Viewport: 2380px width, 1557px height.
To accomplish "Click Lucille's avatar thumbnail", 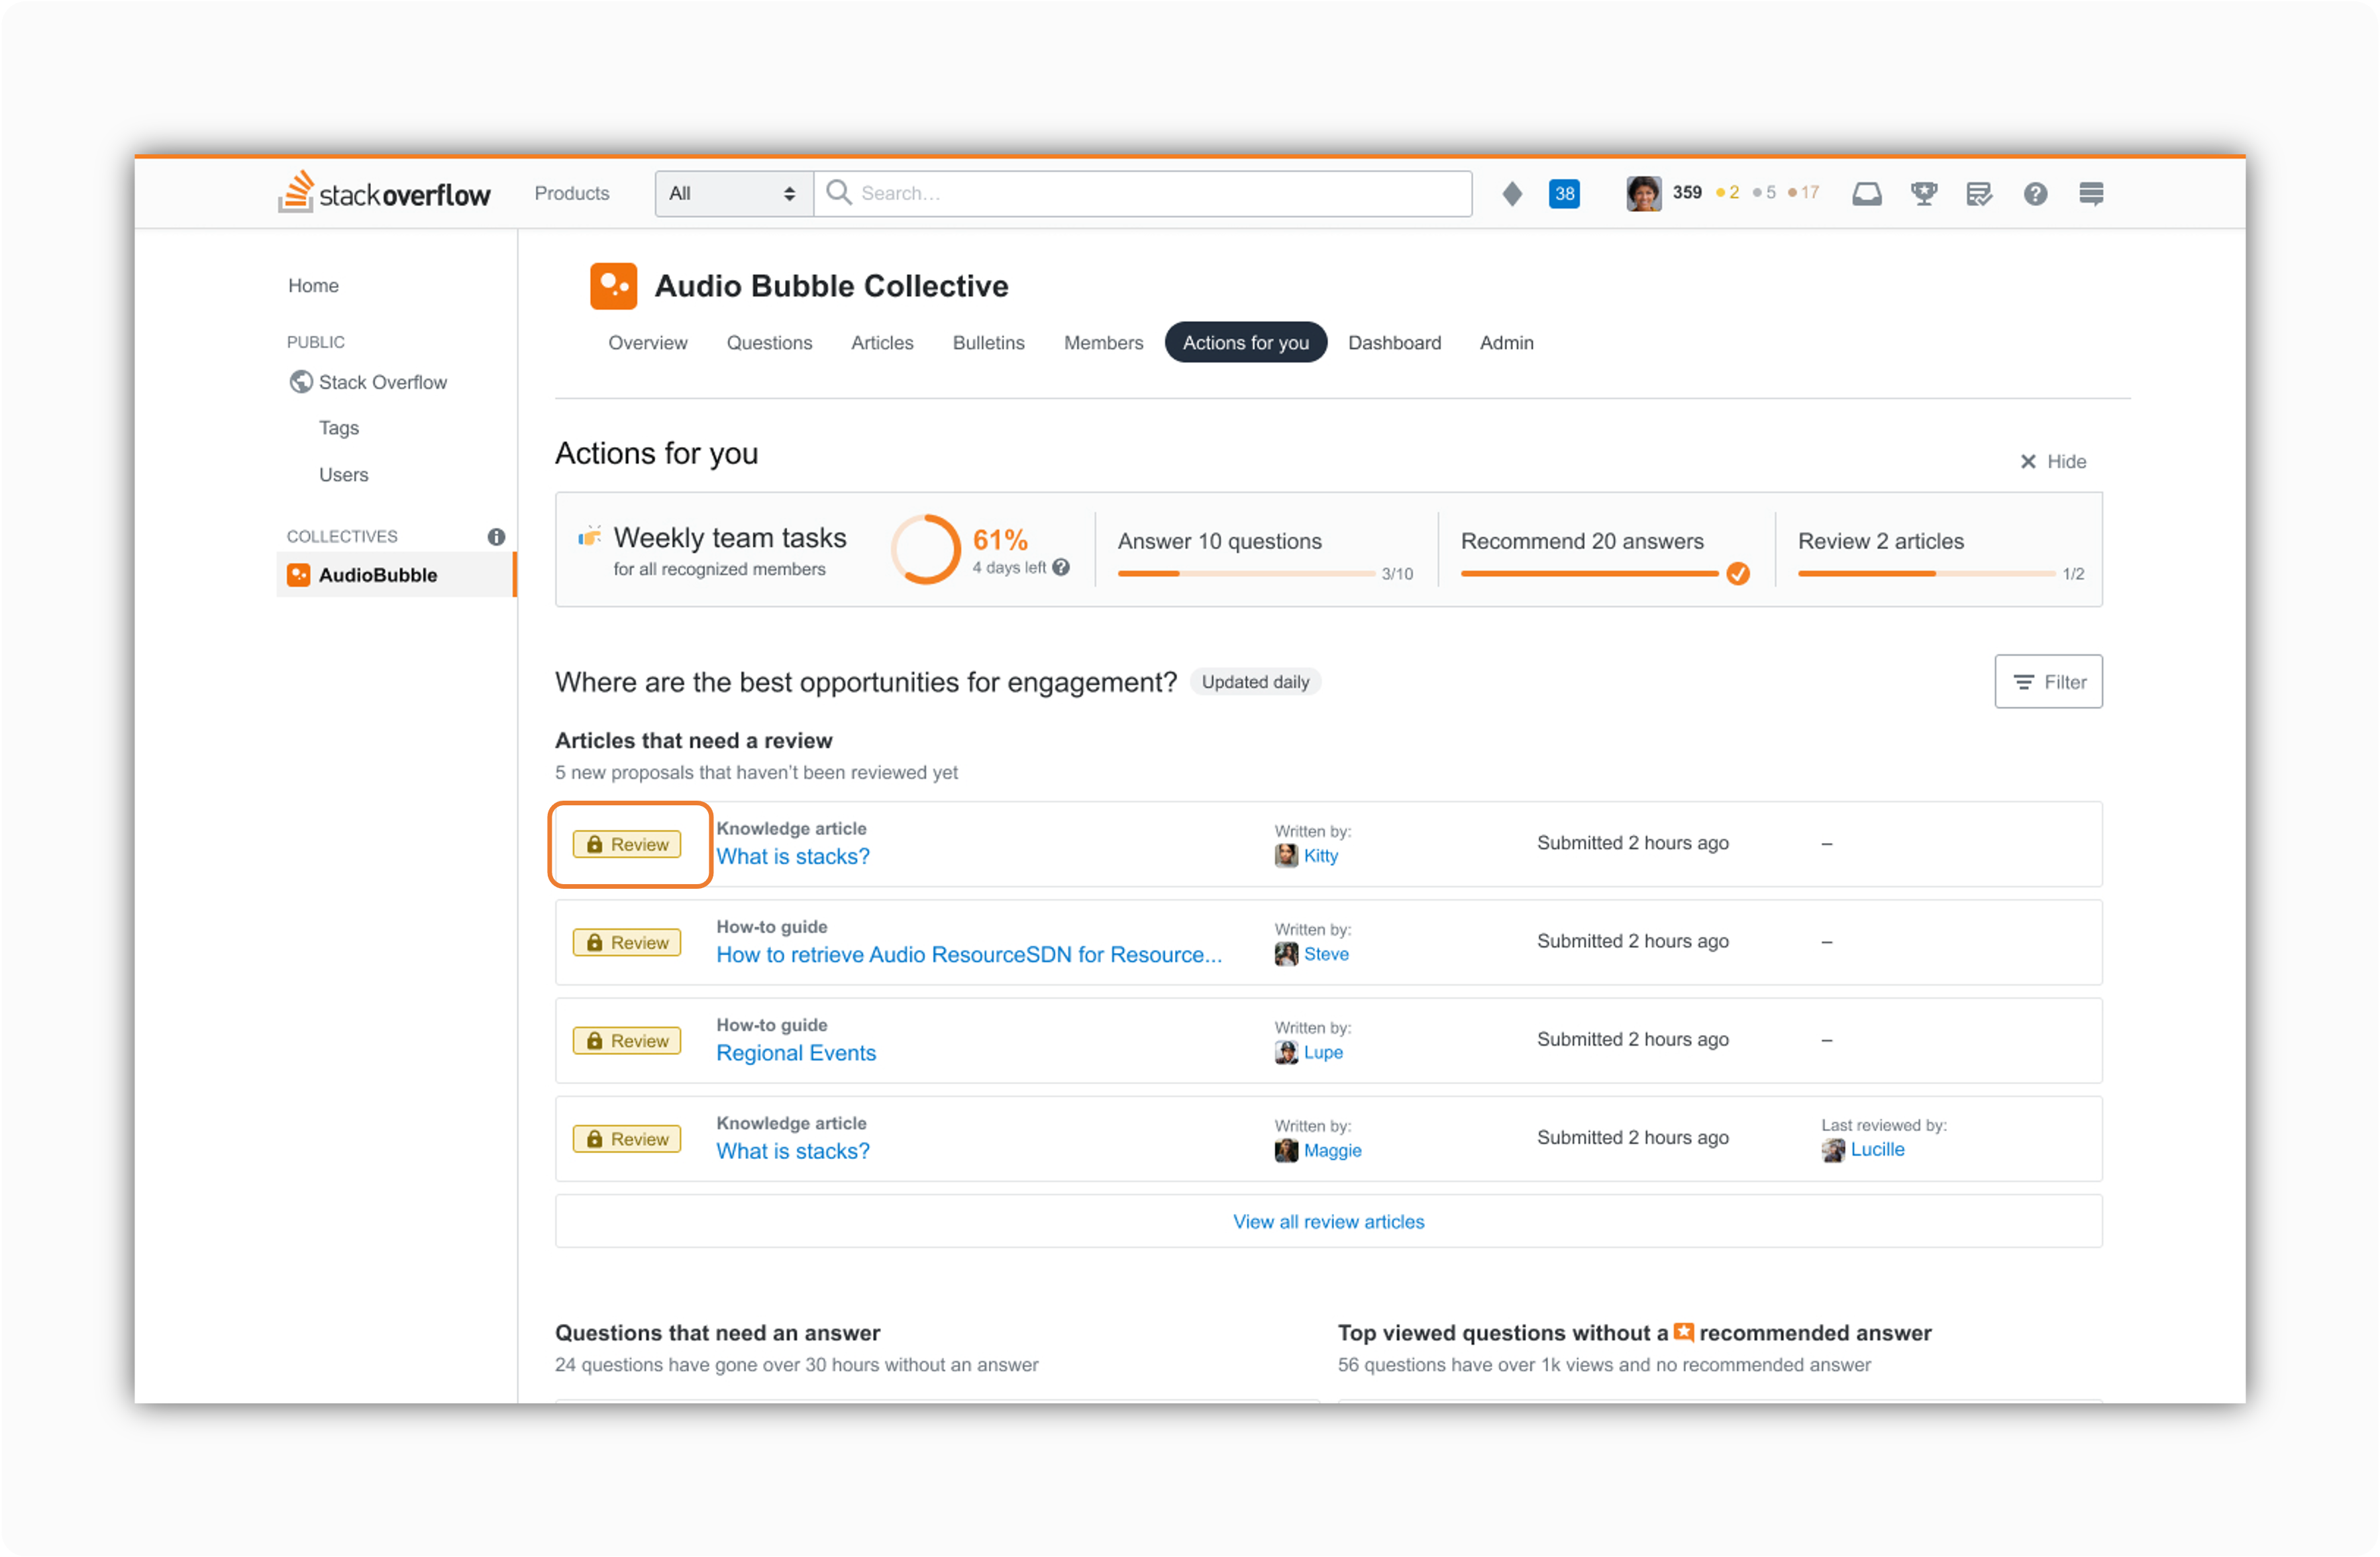I will [1833, 1150].
